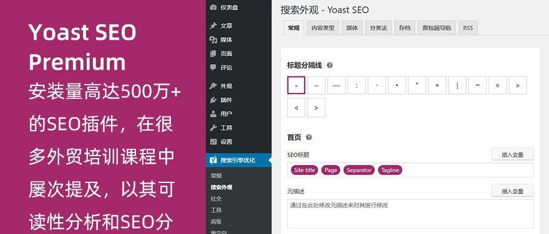
Task: Switch to the 面包屑导航 tab
Action: (x=436, y=28)
